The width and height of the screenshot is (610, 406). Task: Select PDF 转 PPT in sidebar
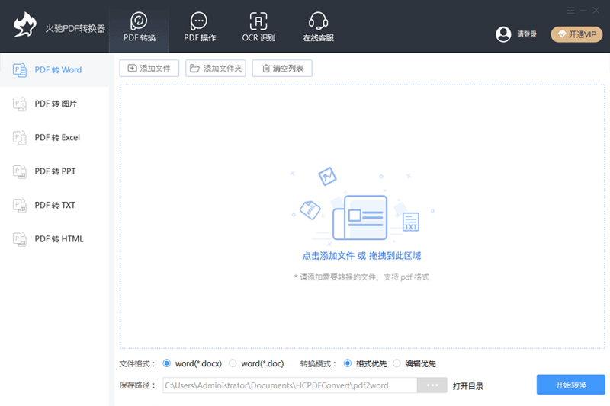54,171
